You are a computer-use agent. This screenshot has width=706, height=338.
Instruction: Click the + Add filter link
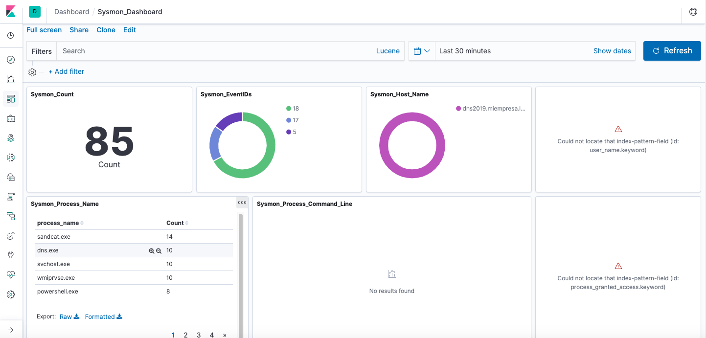[66, 71]
